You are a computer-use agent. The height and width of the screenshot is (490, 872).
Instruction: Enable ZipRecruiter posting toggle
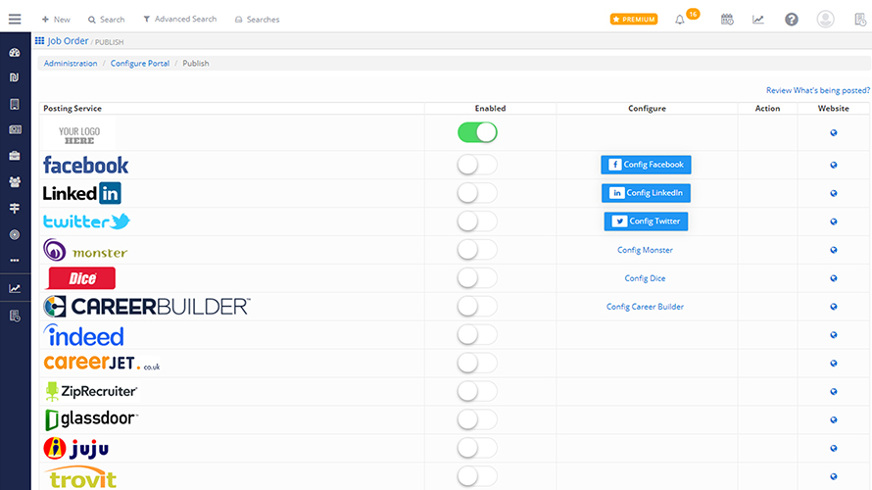tap(477, 392)
